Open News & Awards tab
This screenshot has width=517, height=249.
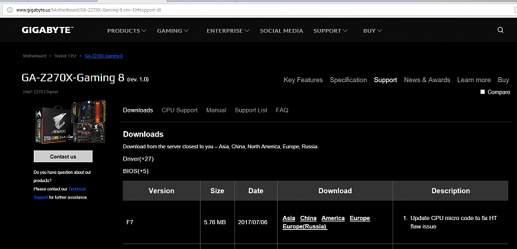pos(427,80)
